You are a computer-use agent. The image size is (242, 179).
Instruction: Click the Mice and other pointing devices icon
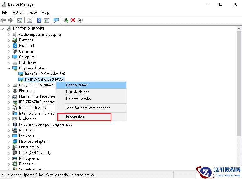coord(15,125)
